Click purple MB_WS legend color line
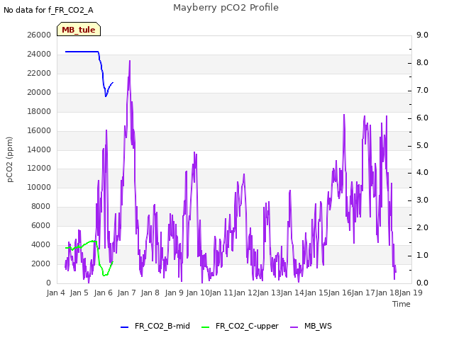The width and height of the screenshot is (454, 340). [294, 327]
